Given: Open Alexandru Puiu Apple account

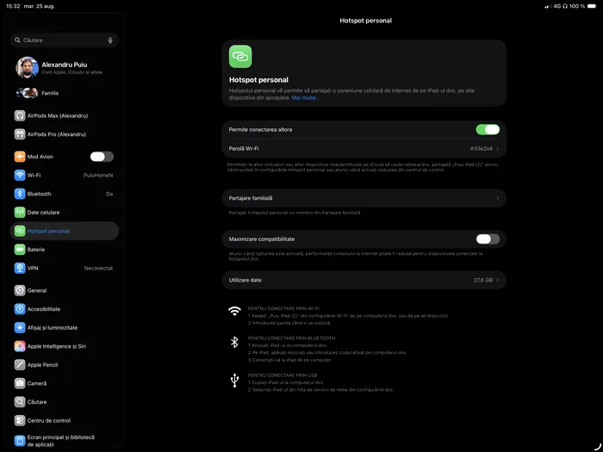Looking at the screenshot, I should (x=65, y=68).
